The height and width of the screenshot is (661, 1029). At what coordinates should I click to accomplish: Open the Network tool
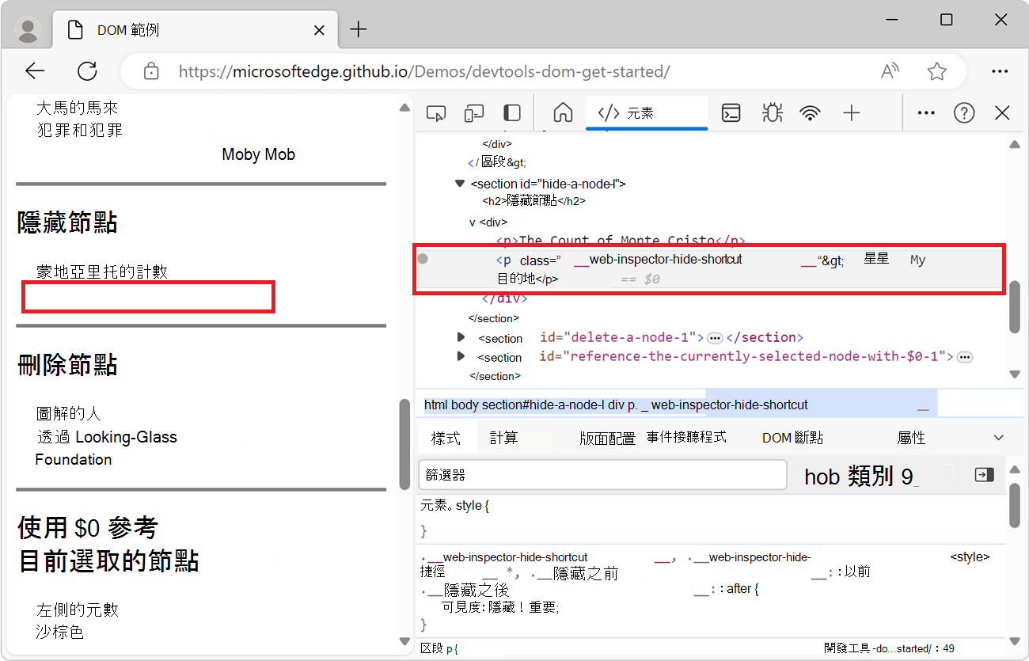pos(810,113)
